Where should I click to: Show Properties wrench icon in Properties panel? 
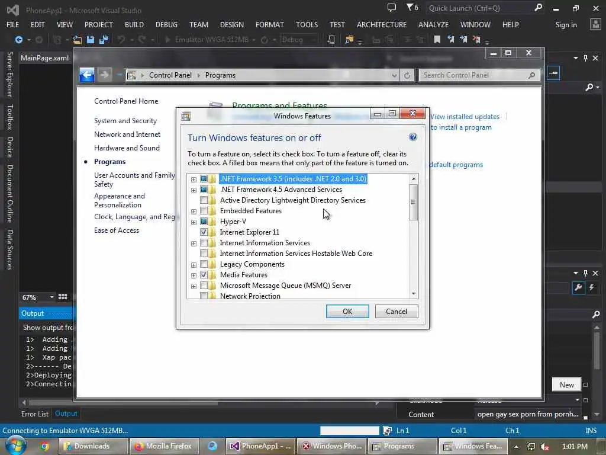(578, 287)
